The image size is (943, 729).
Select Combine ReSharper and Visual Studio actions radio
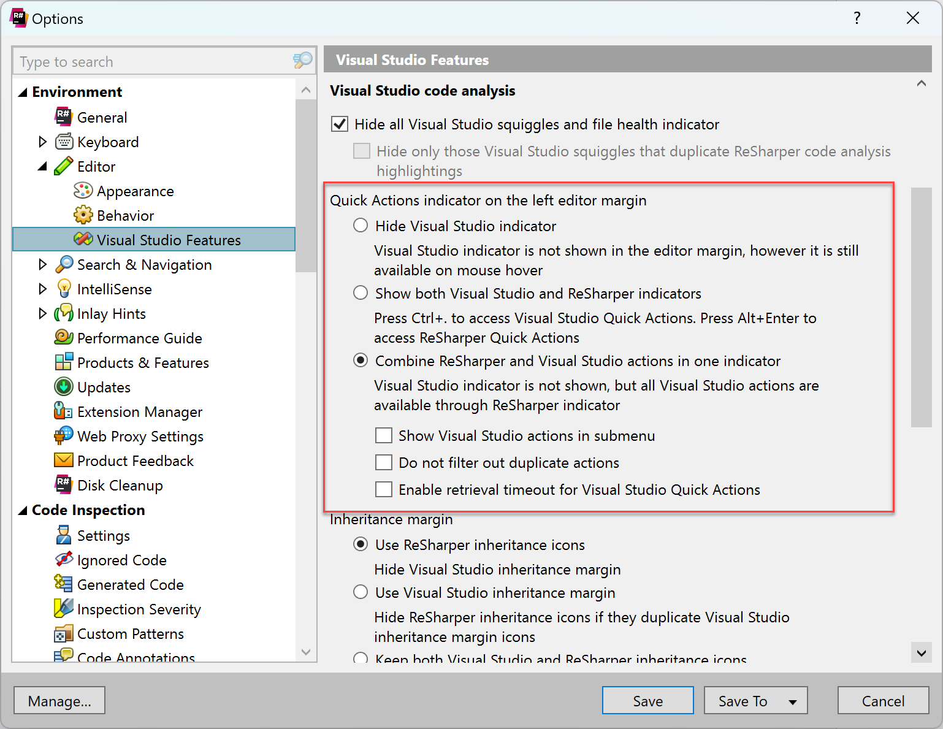(361, 361)
